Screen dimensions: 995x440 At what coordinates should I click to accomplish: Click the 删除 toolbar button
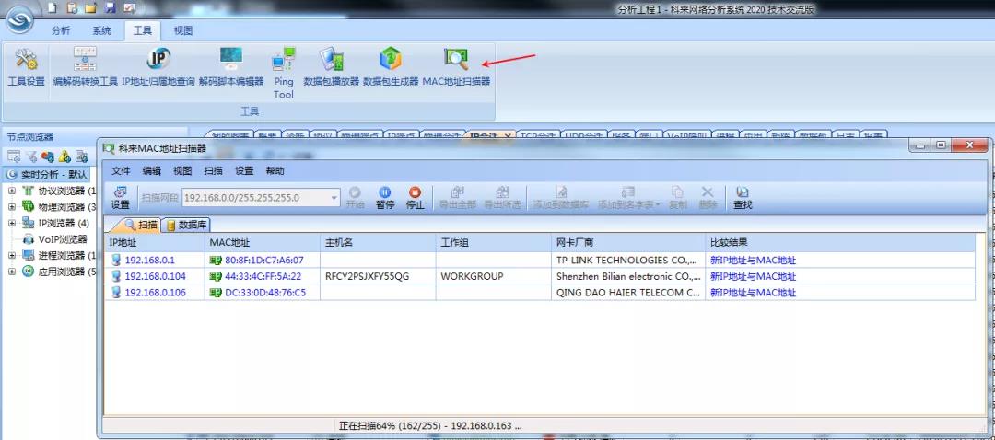(708, 198)
